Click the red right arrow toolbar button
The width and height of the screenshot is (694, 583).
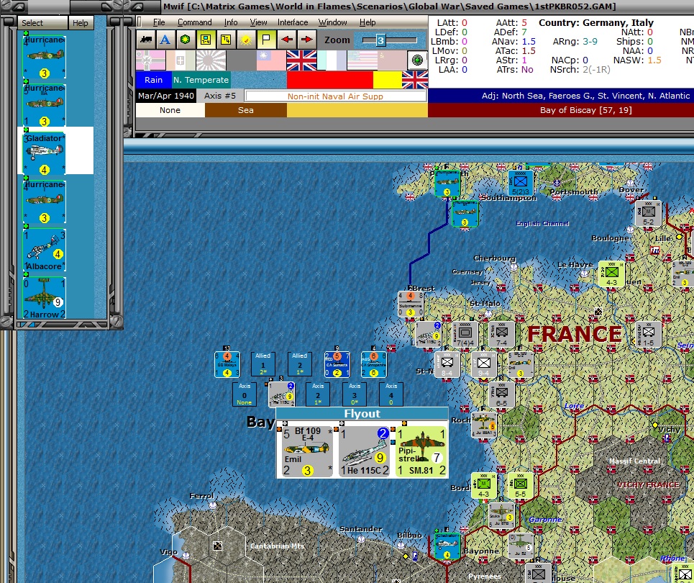[306, 40]
